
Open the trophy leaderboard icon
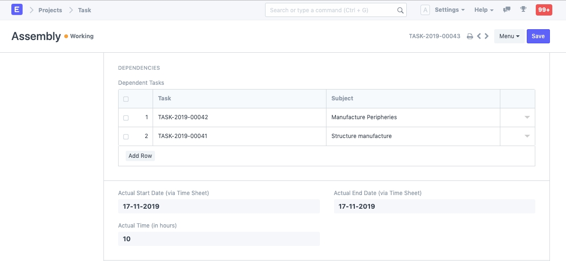click(523, 9)
